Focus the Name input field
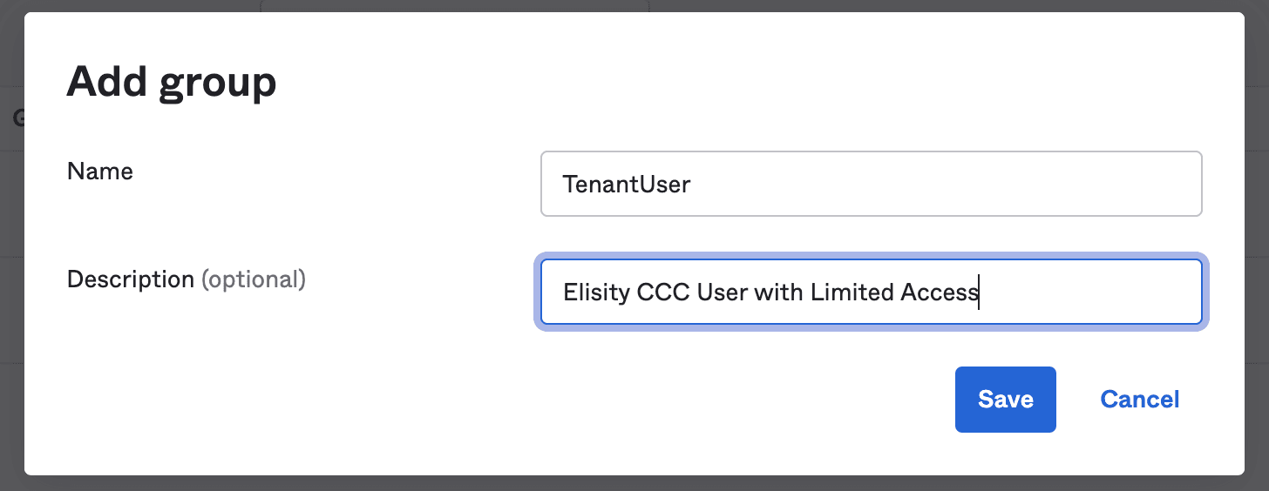Viewport: 1269px width, 491px height. click(x=872, y=184)
